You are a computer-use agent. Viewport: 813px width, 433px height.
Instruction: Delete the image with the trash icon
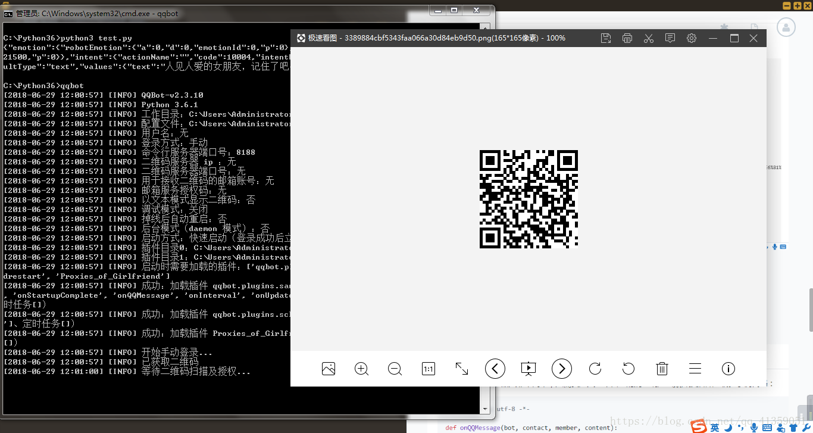click(662, 369)
